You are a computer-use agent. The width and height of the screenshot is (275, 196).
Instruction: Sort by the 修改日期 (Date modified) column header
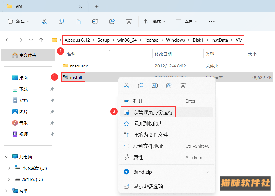pos(163,54)
